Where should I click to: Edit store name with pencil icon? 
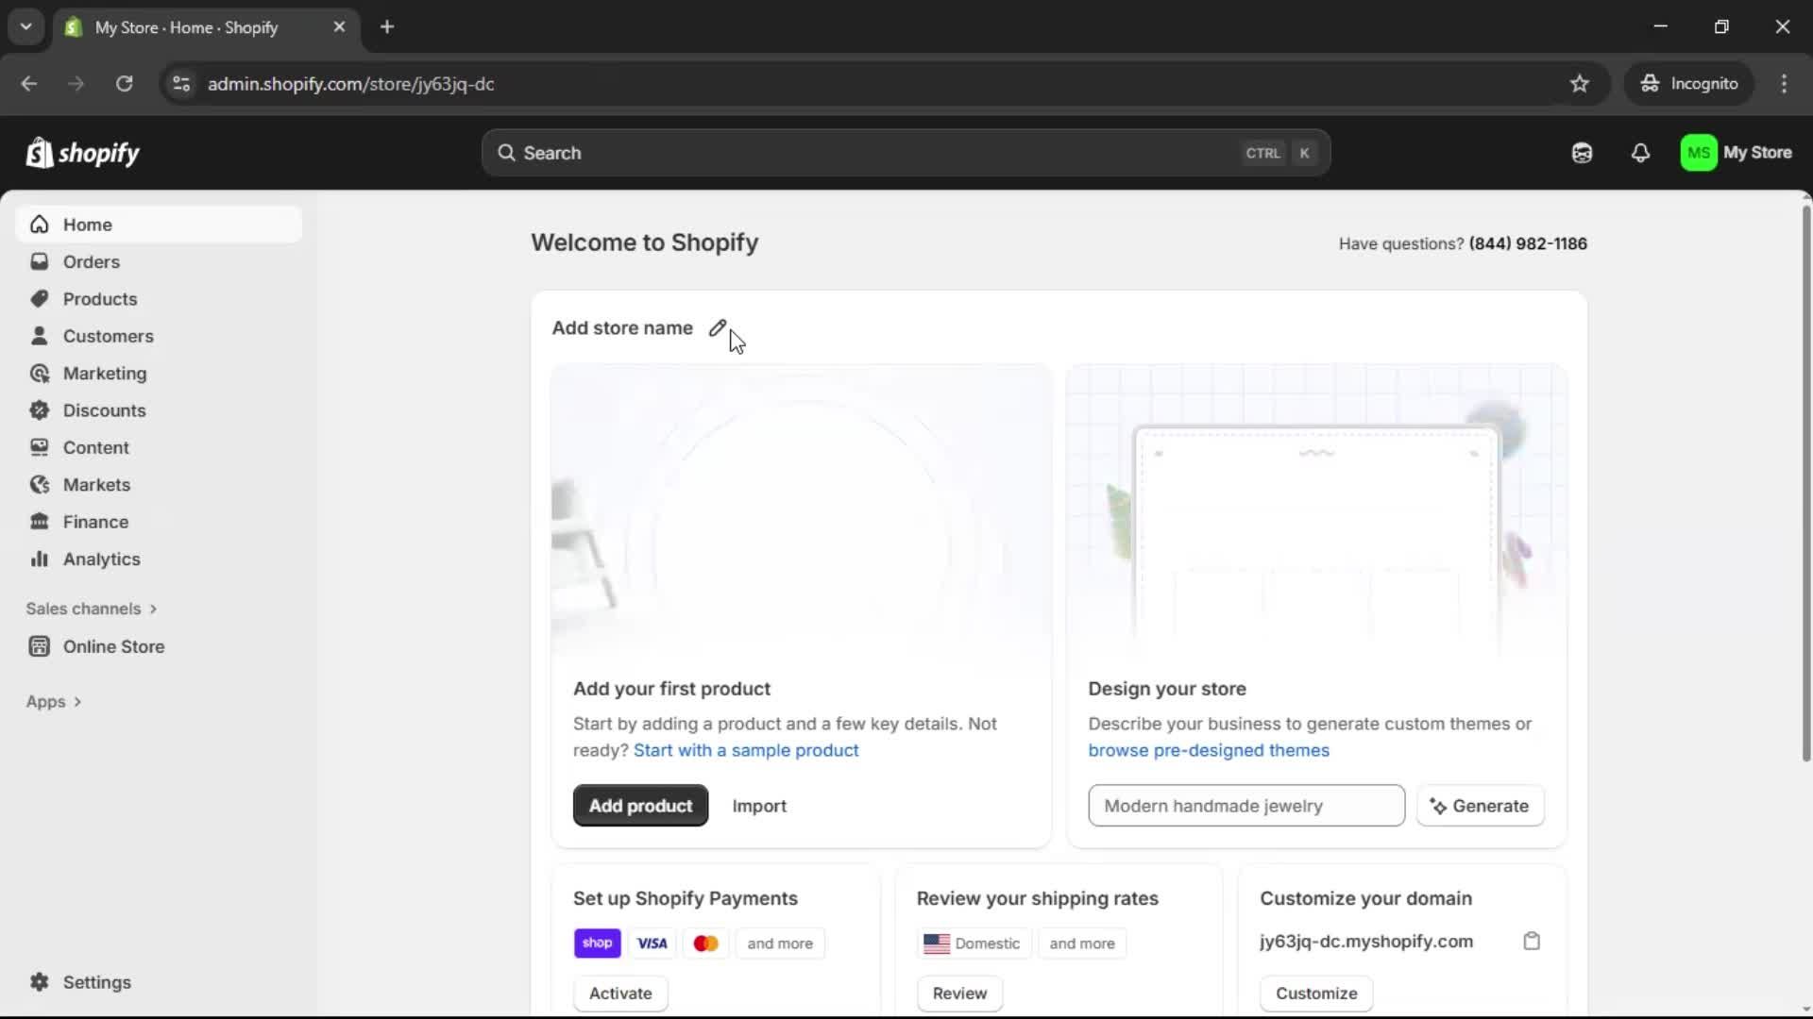point(718,328)
